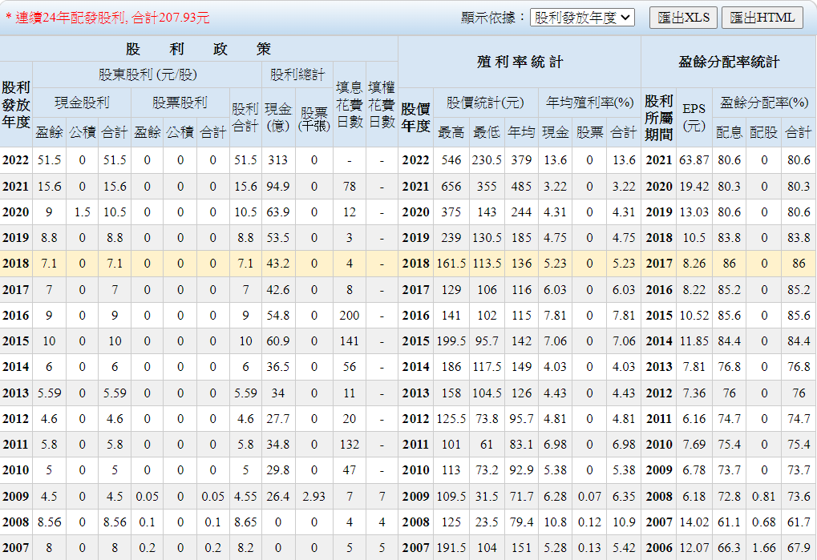Select the 填息花費日數 column header

click(349, 104)
